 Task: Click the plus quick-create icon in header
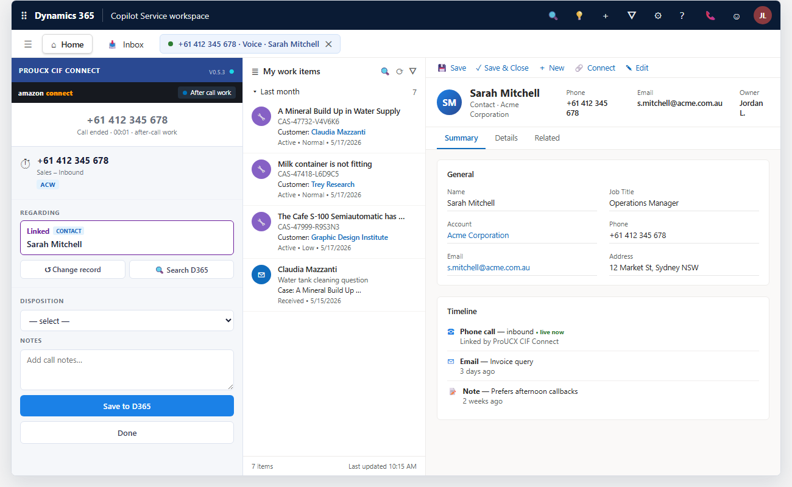(606, 16)
